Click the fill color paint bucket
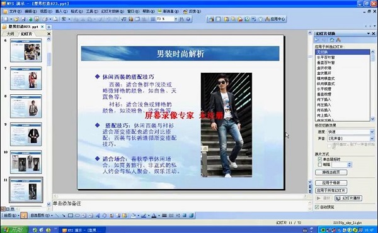The height and width of the screenshot is (233, 378). tap(133, 215)
